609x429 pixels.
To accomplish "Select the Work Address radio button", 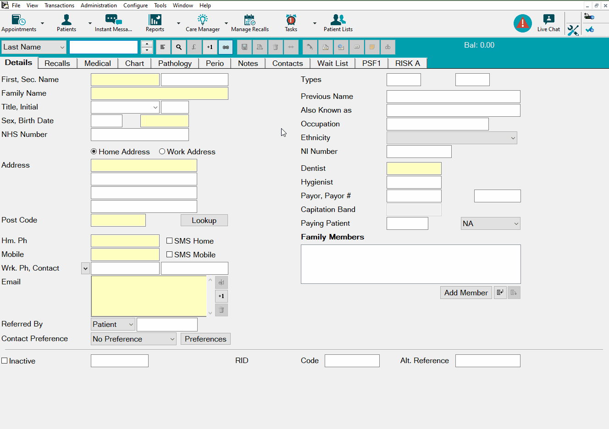I will 162,152.
